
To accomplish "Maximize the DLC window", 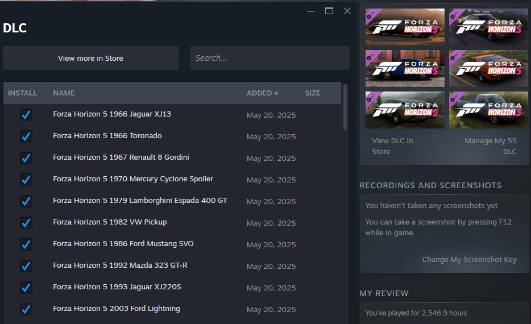I will [329, 11].
